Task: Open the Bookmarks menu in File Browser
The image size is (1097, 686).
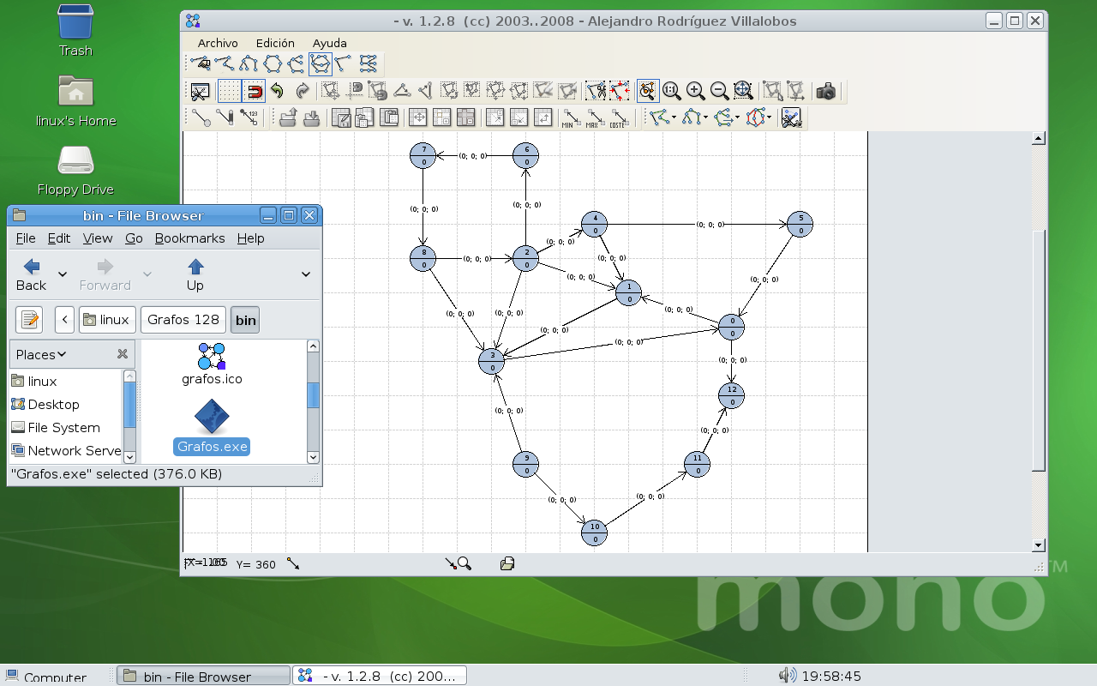Action: (x=189, y=238)
